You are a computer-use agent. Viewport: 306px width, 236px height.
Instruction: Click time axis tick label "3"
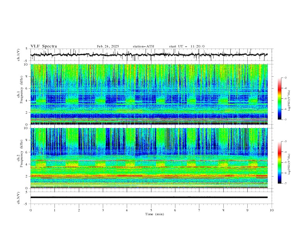tap(103, 210)
